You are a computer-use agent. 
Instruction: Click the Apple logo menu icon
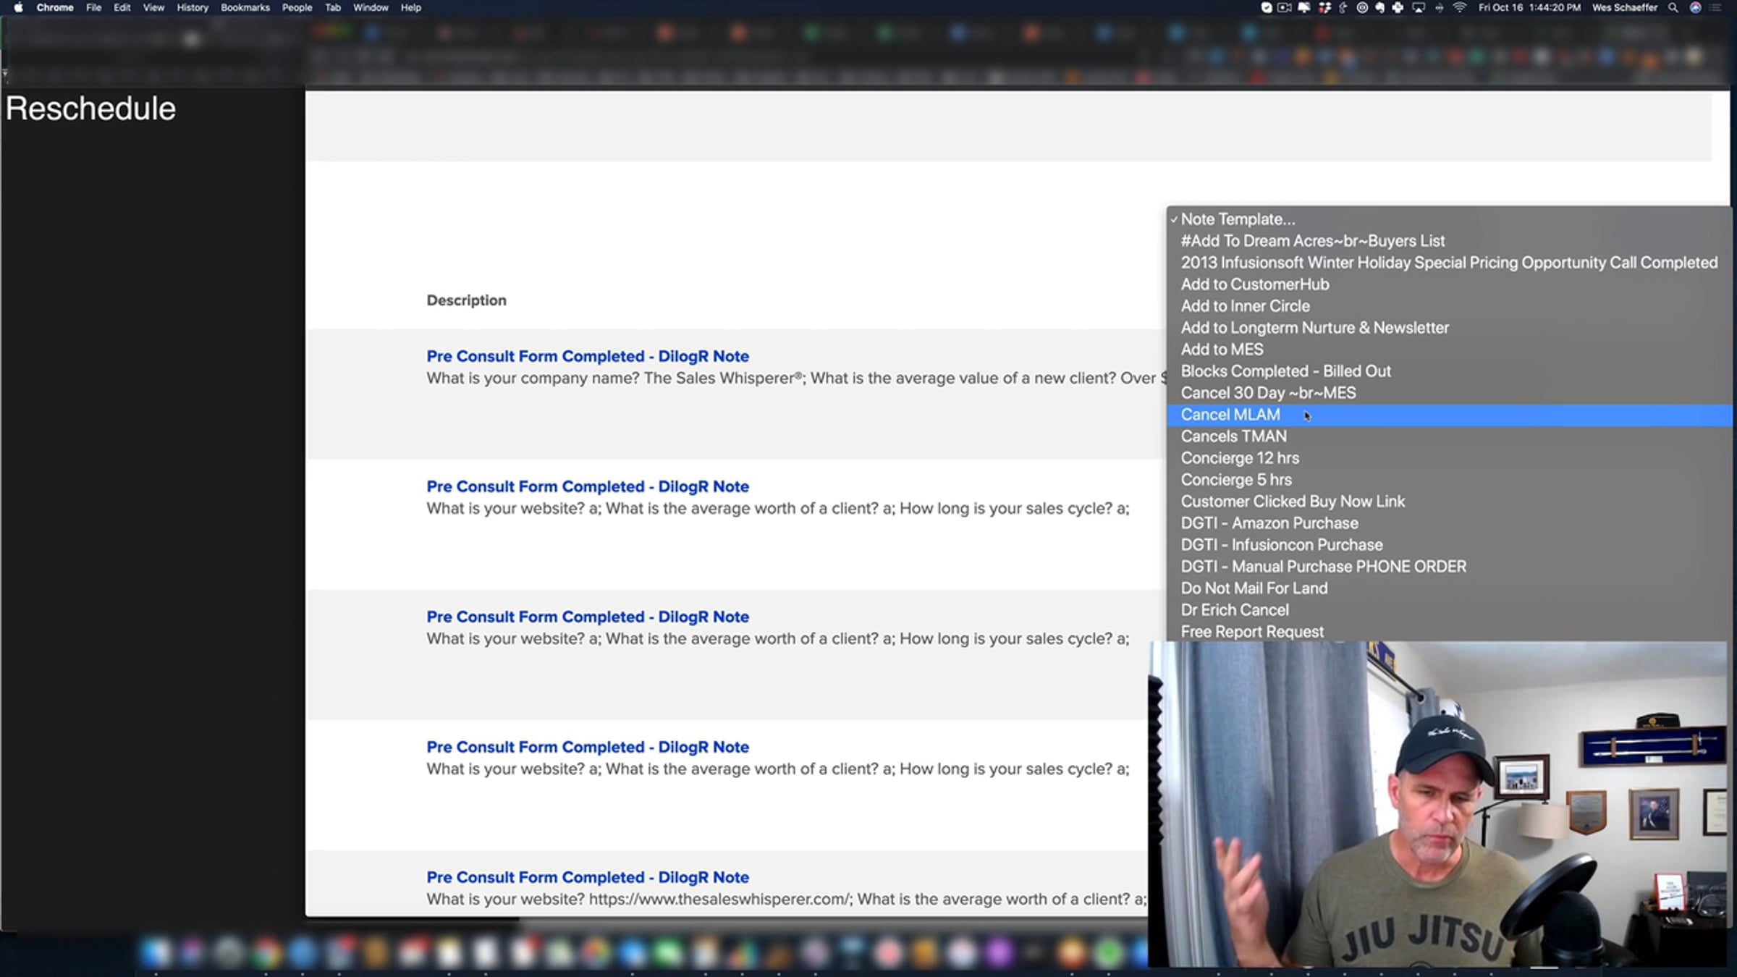[x=18, y=7]
